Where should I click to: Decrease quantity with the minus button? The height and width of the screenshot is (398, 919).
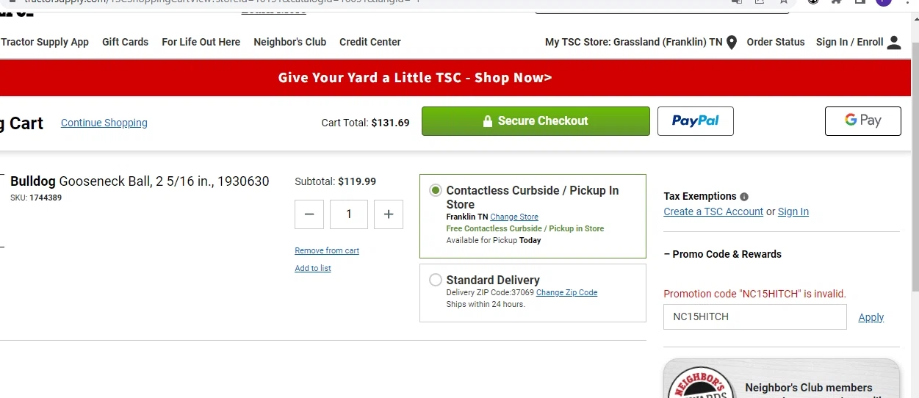pos(309,214)
